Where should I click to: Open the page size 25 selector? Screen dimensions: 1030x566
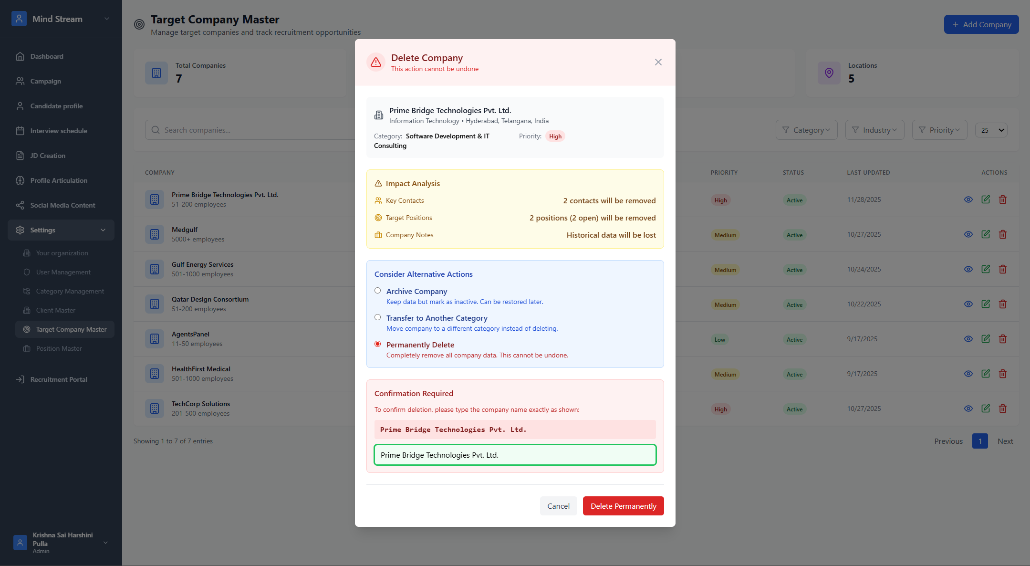coord(991,130)
